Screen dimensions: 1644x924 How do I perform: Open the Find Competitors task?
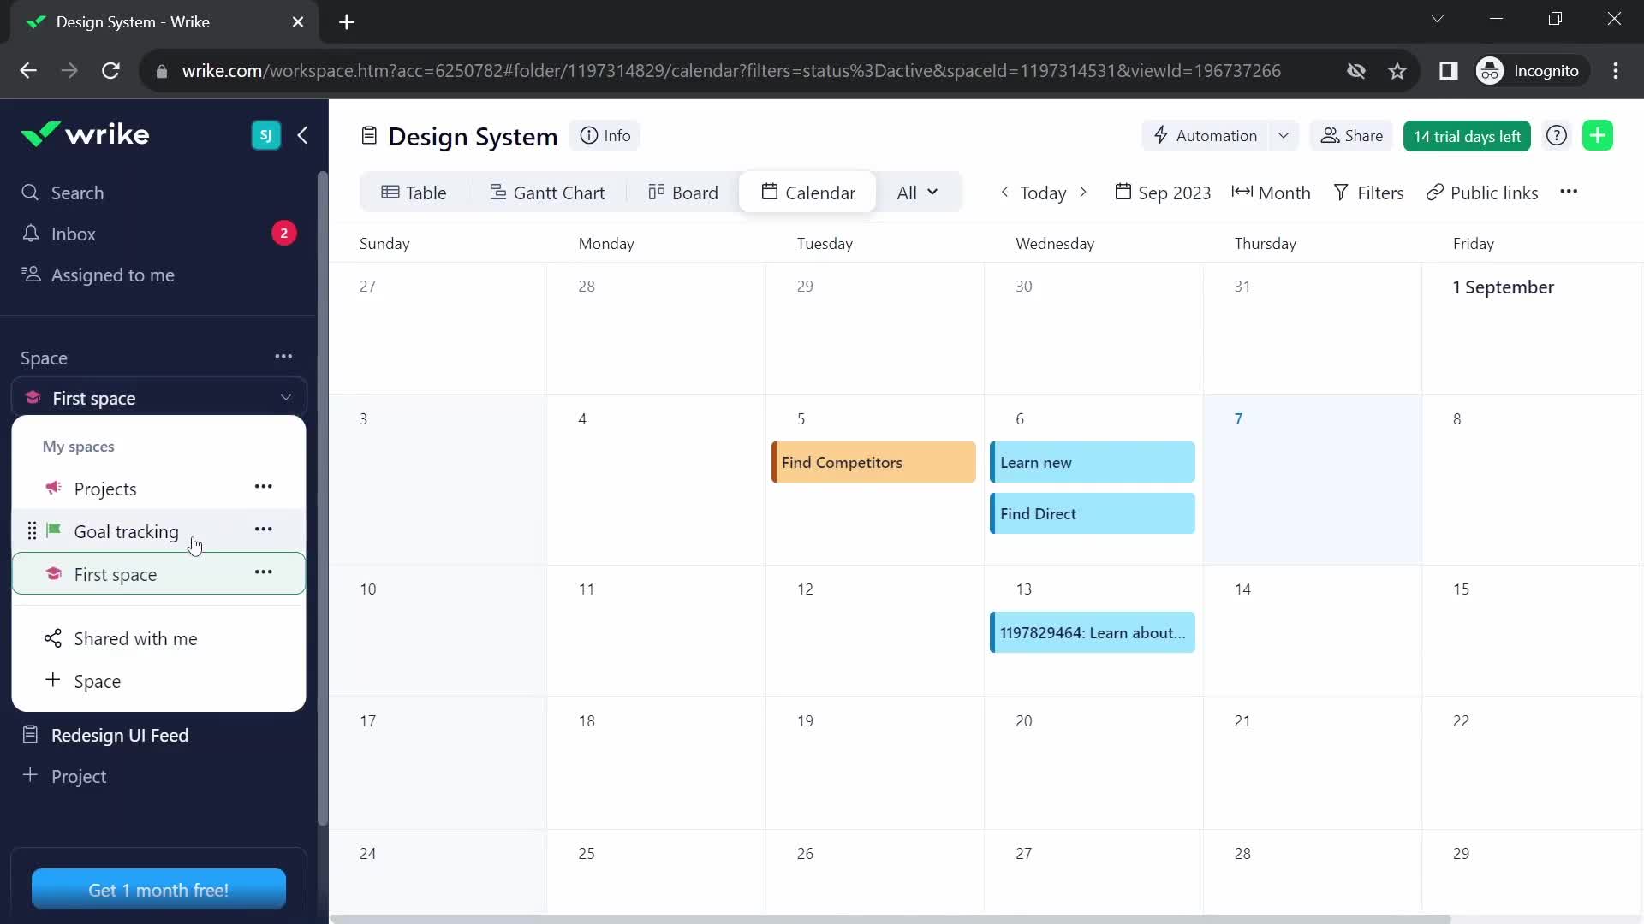pyautogui.click(x=873, y=462)
